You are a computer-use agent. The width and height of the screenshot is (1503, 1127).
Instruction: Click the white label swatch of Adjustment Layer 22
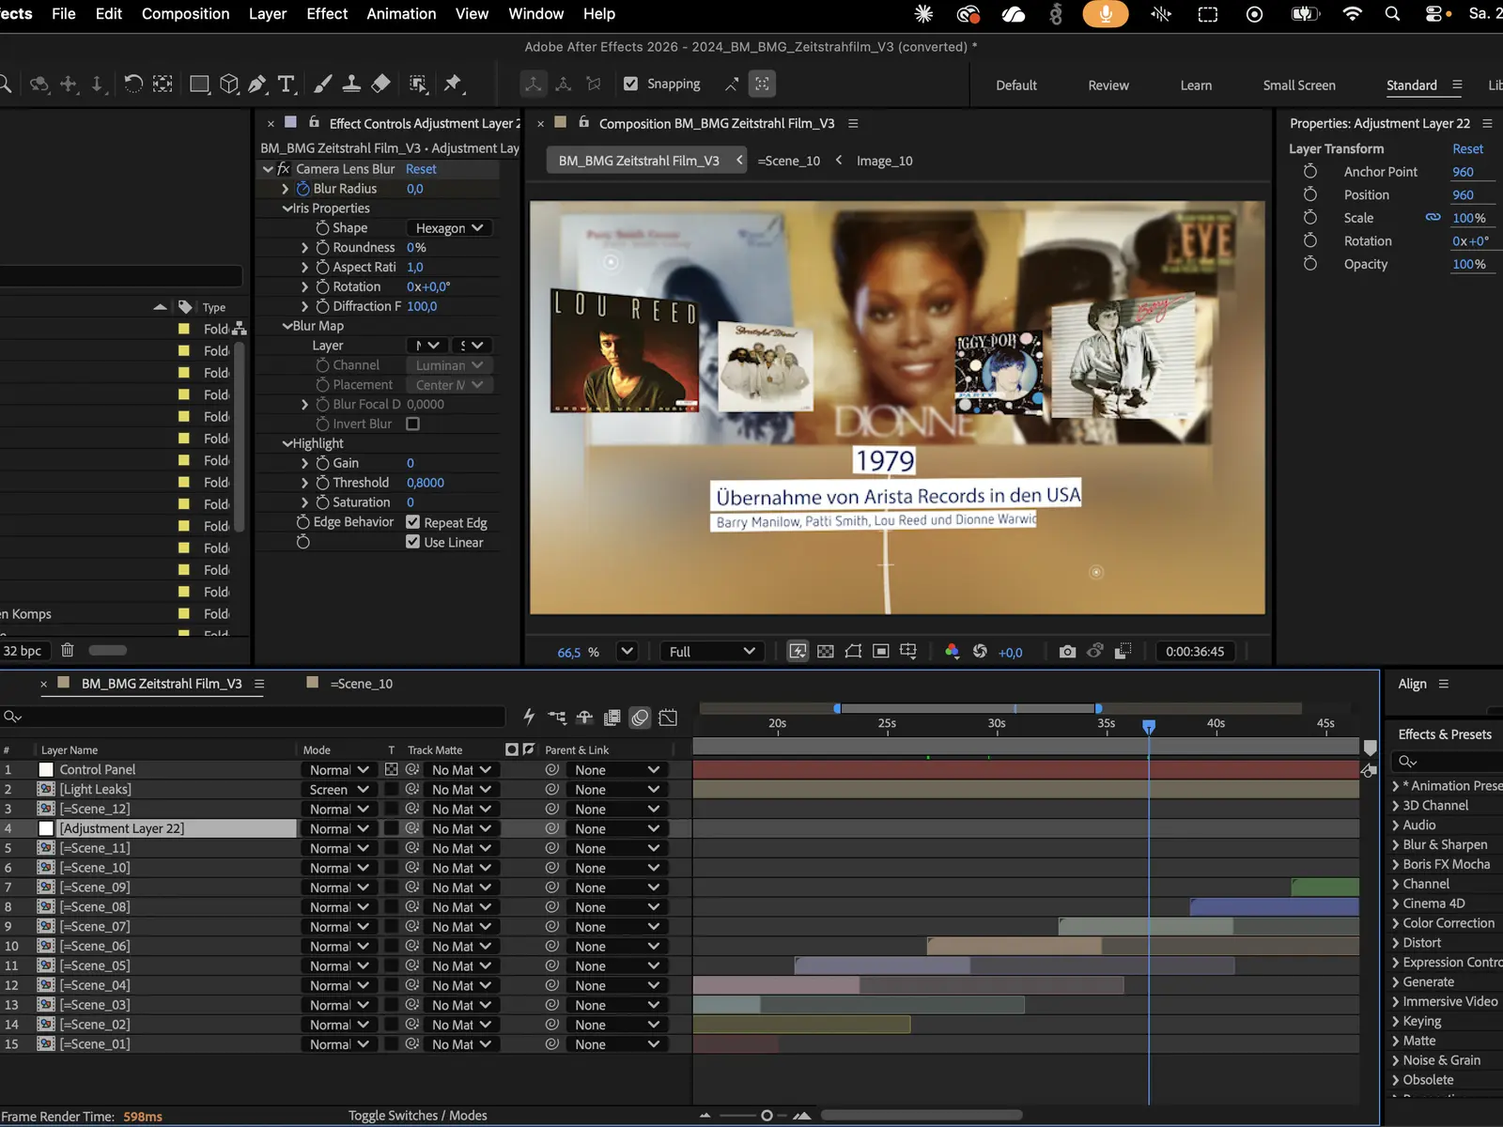click(x=46, y=829)
